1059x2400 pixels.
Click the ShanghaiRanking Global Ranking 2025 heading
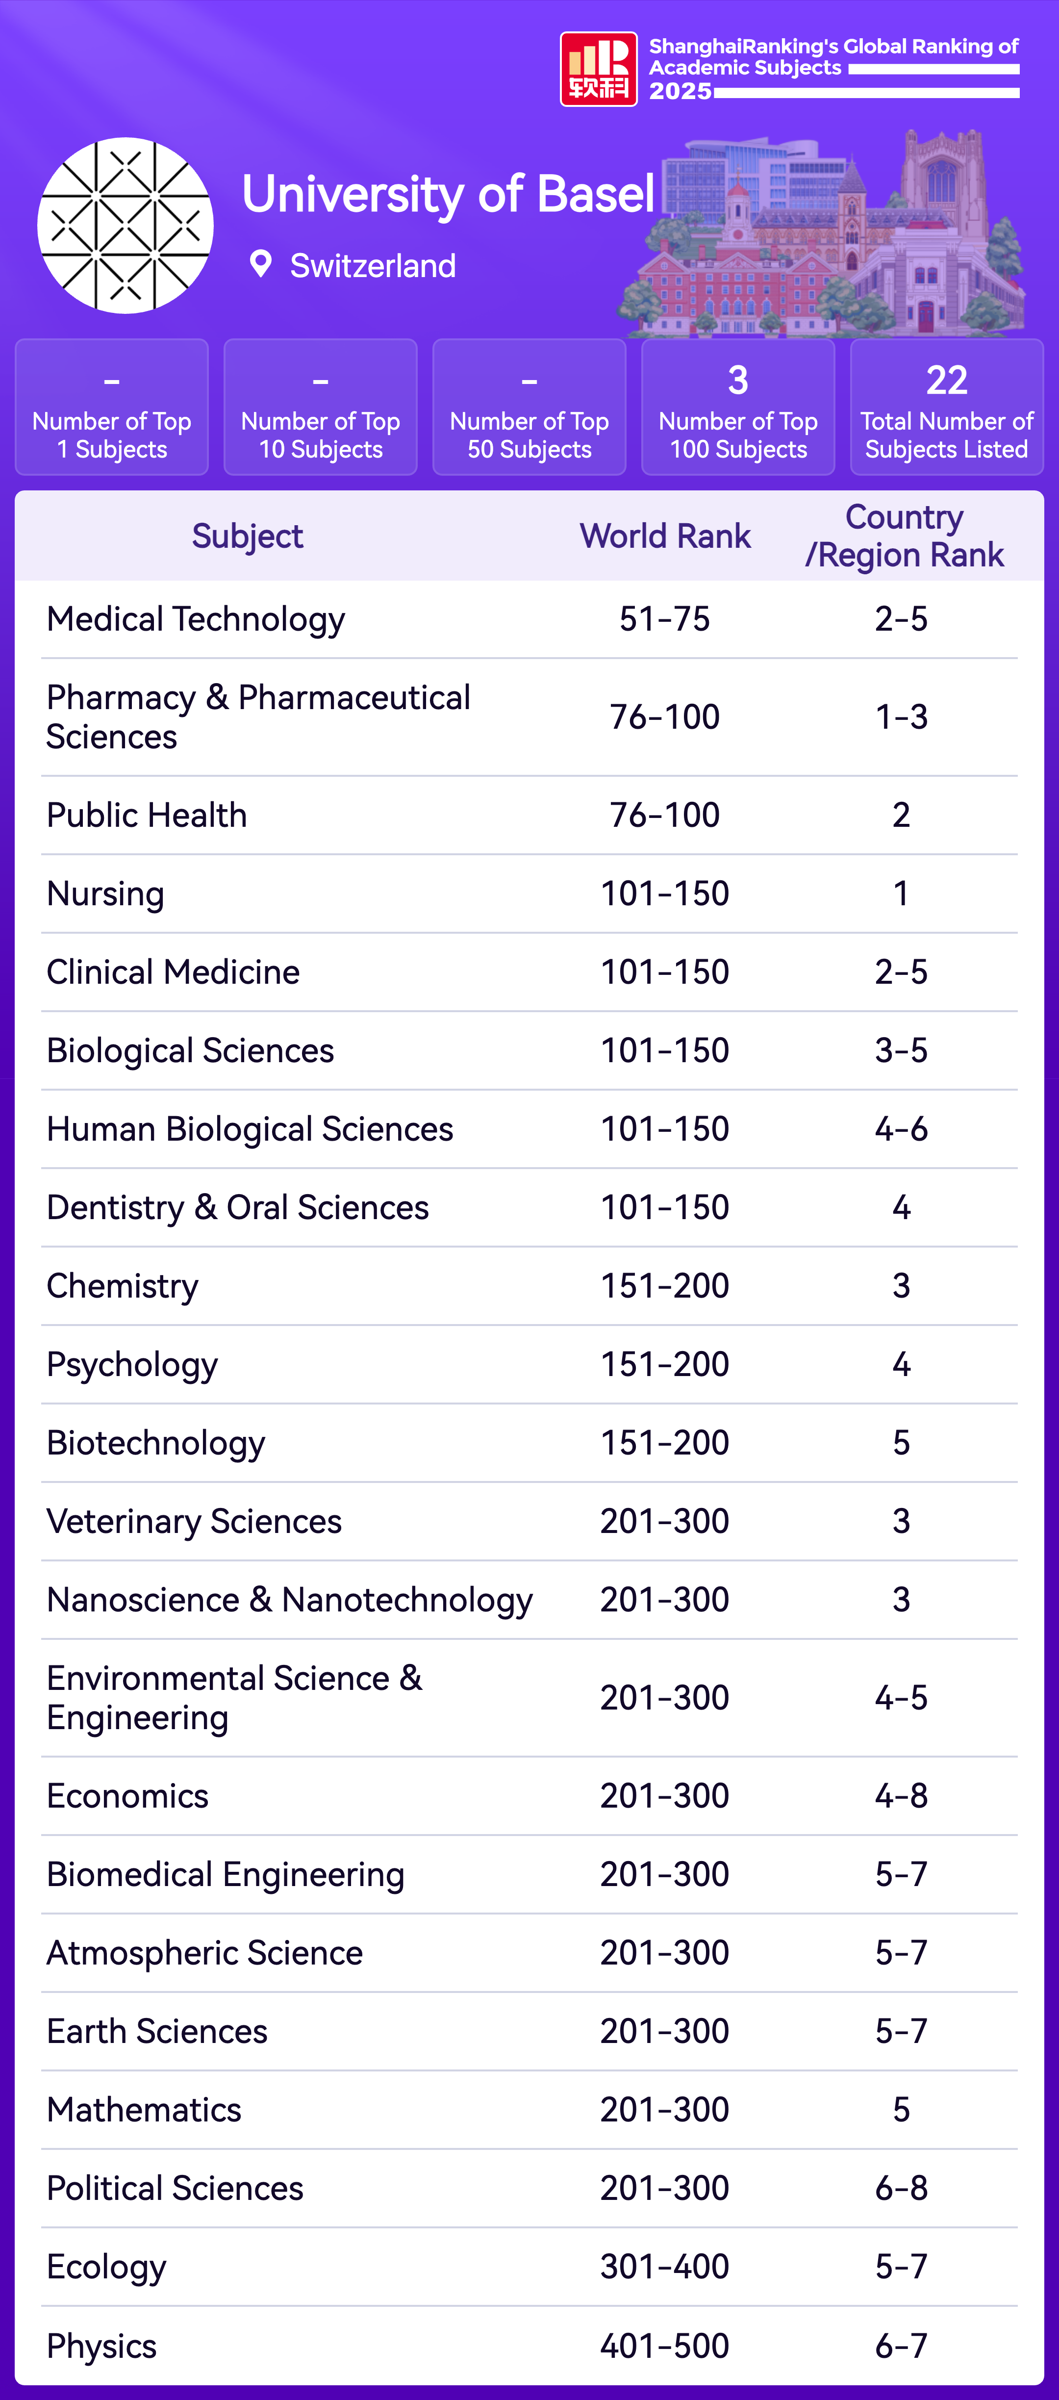pos(833,68)
